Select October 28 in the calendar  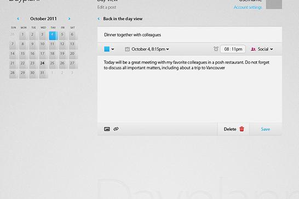(14, 74)
